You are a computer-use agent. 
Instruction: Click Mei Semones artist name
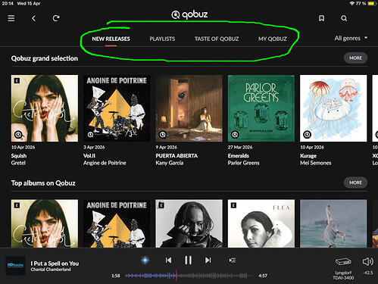coord(316,163)
